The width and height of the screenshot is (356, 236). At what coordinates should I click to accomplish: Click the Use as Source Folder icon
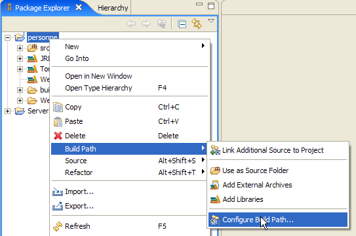point(215,170)
